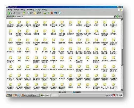
Task: Click the vertical scrollbar thumb
Action: [122, 57]
